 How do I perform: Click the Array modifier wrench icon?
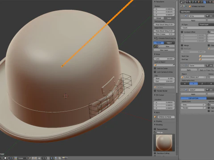coord(186,16)
